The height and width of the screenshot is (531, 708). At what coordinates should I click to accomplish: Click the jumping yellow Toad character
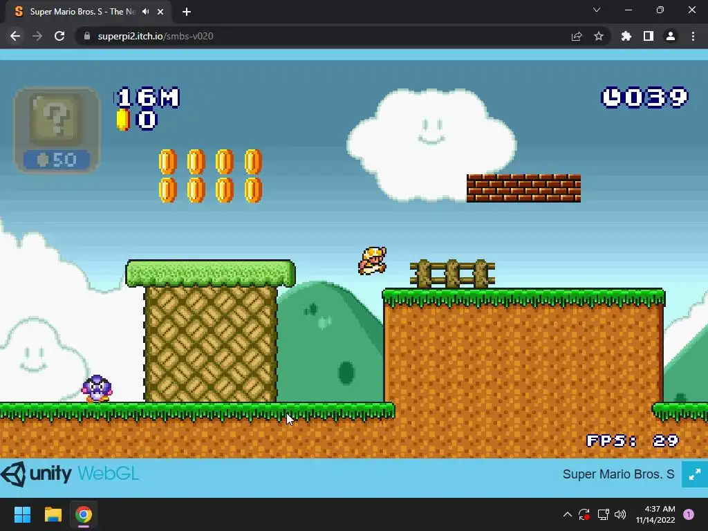(x=373, y=261)
